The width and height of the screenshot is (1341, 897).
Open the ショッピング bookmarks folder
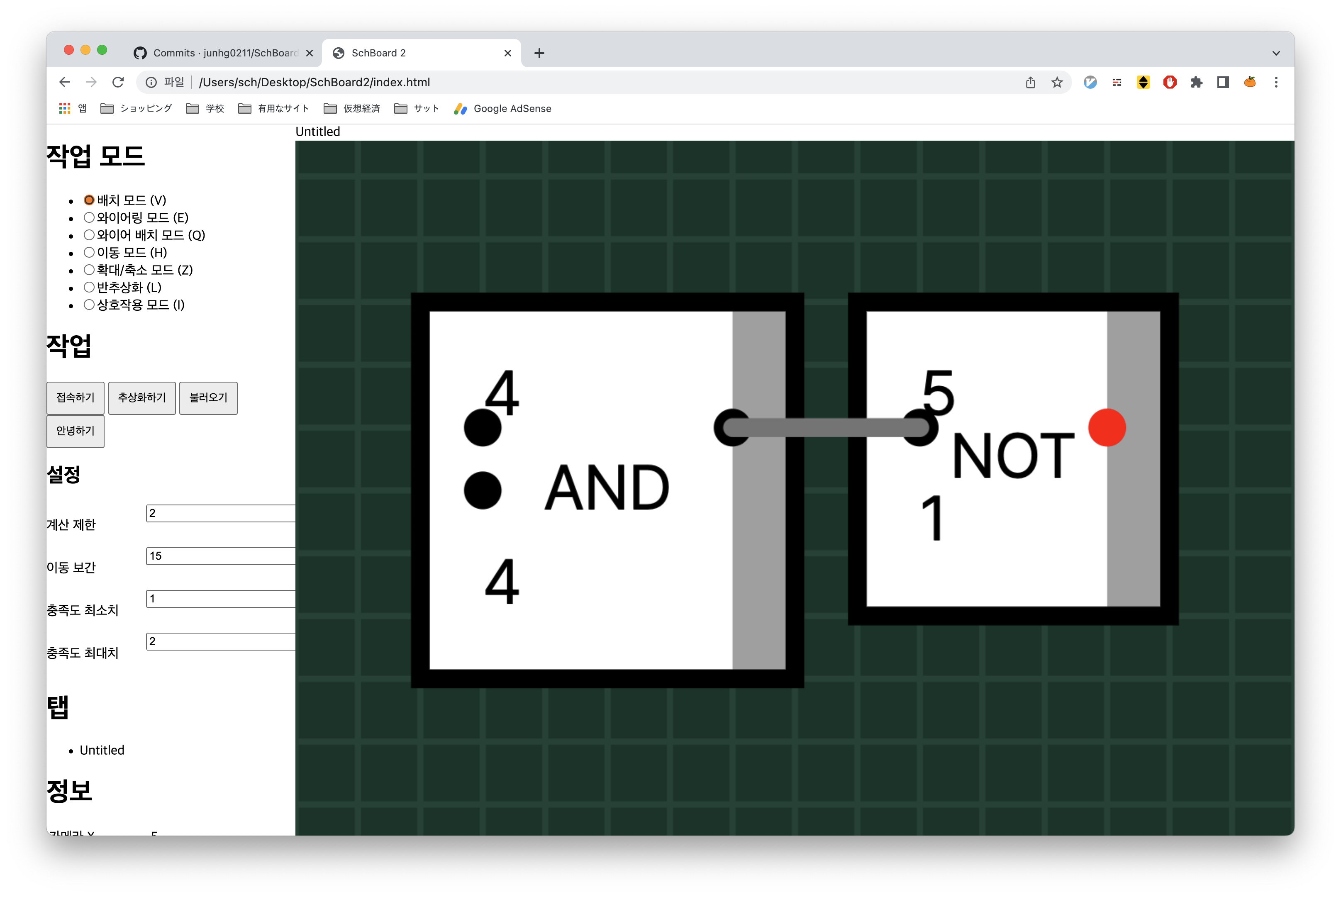[x=136, y=109]
